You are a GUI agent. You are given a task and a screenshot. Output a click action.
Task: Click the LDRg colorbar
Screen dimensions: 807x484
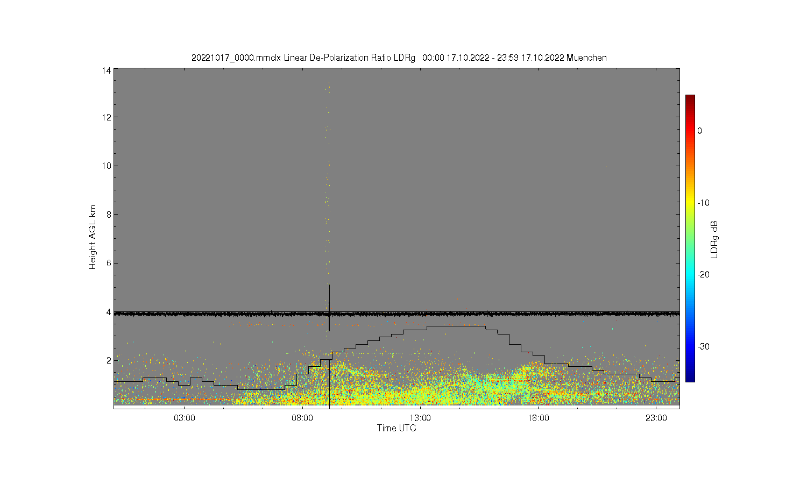coord(690,238)
